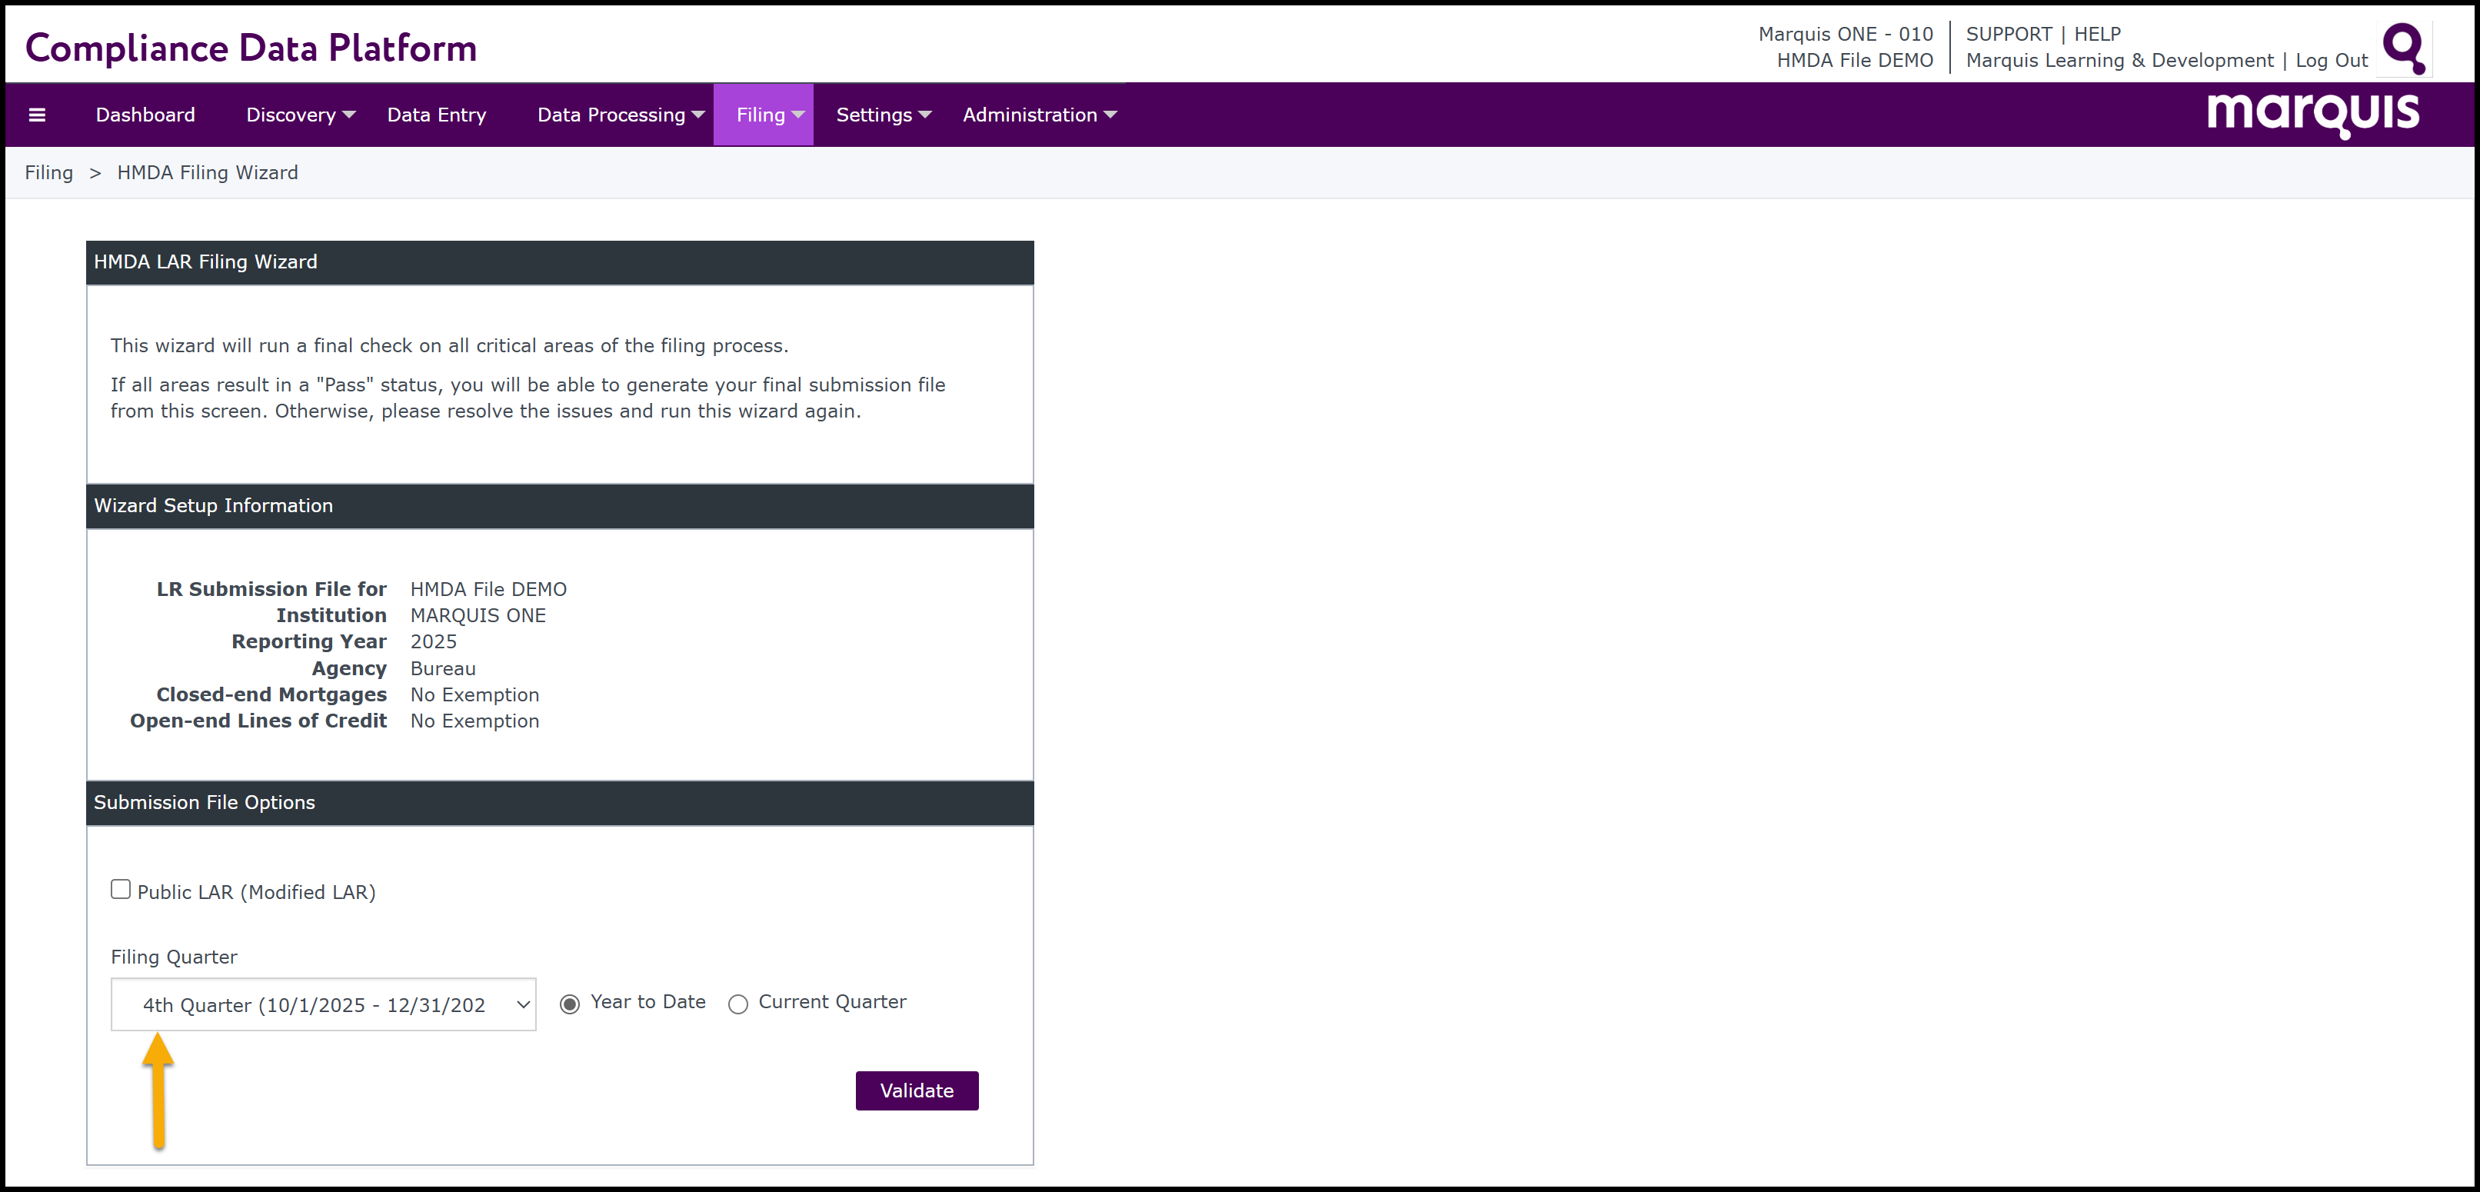This screenshot has height=1192, width=2480.
Task: Go to the Dashboard tab
Action: tap(145, 115)
